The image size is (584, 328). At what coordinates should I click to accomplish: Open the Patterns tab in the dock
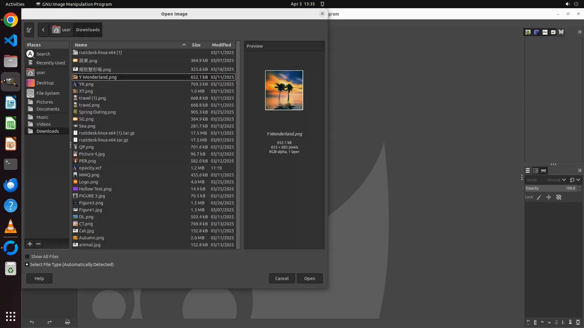(x=537, y=32)
